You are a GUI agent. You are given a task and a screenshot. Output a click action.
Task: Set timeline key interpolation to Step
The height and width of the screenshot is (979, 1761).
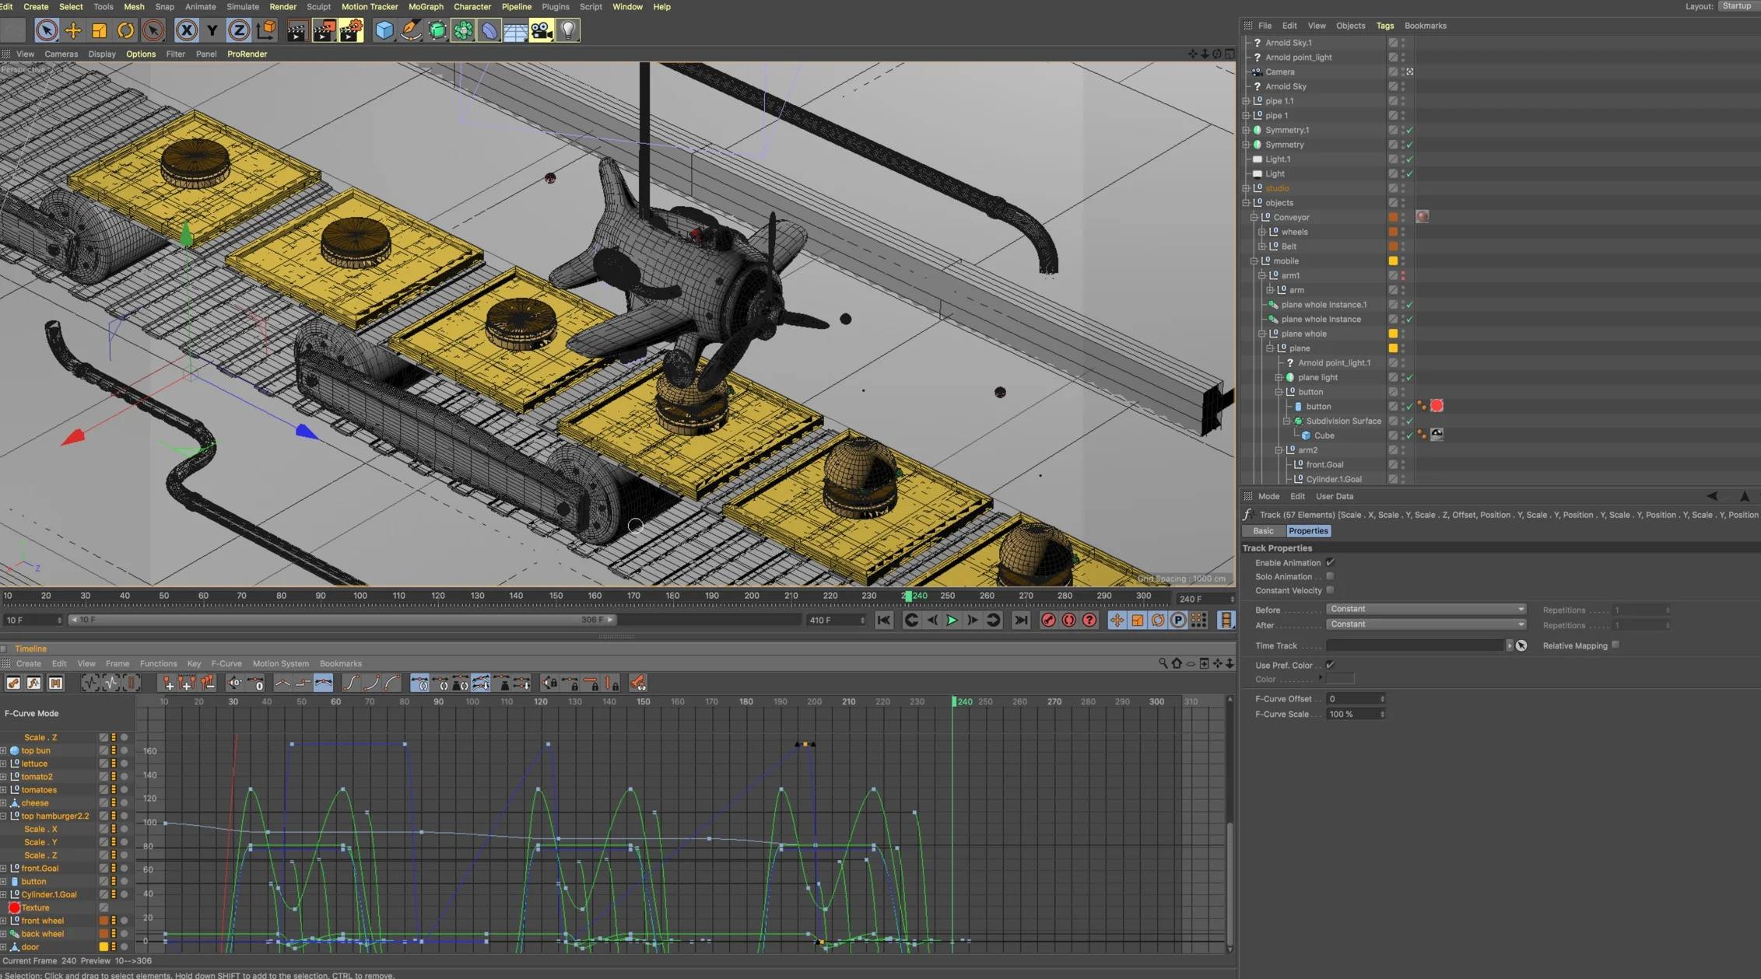pos(303,683)
